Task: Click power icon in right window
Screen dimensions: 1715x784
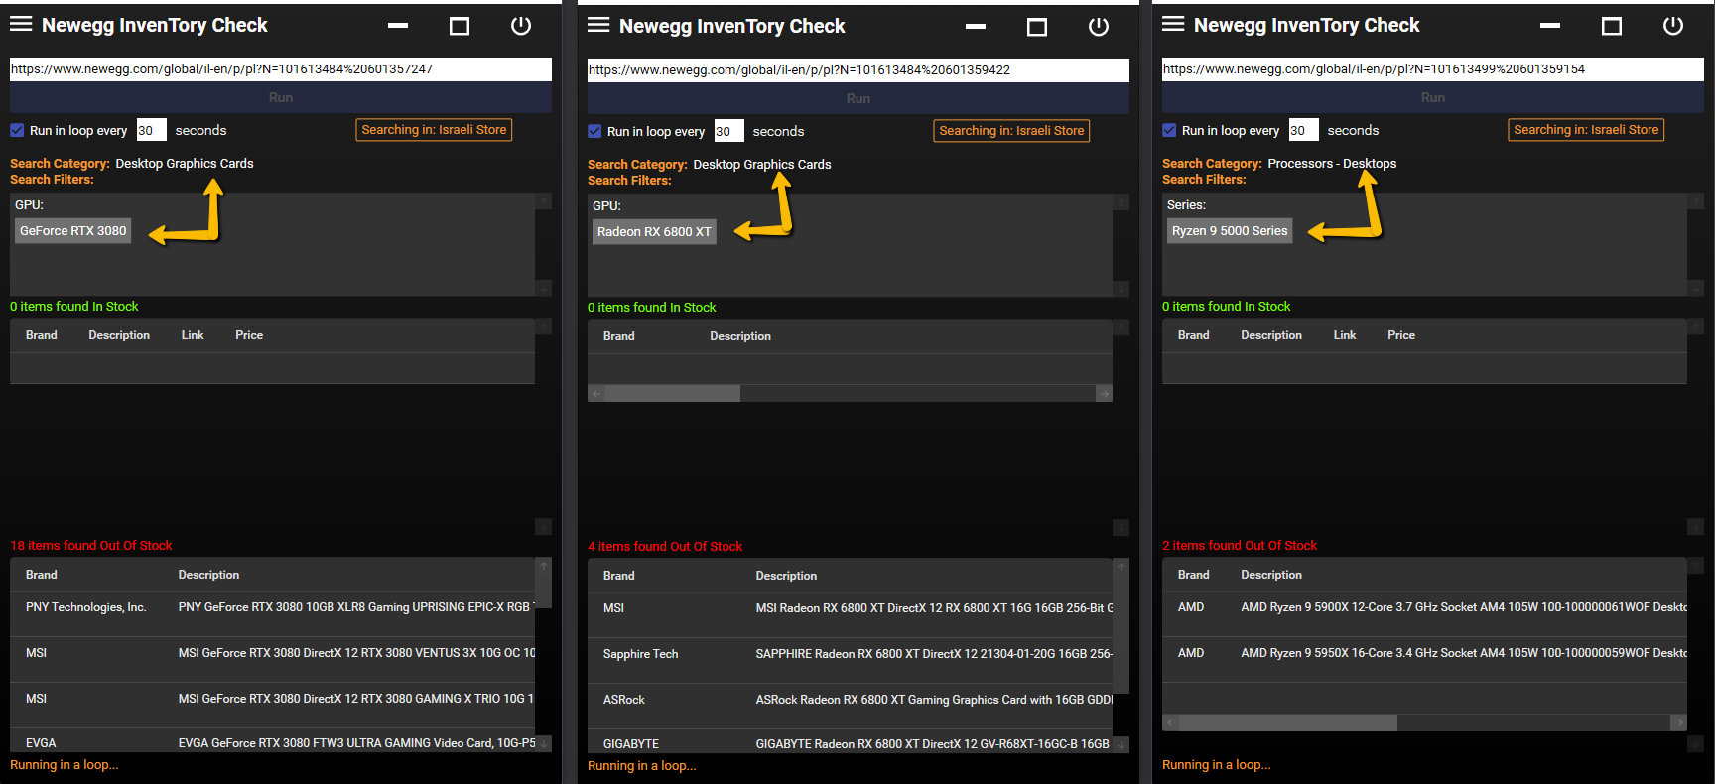Action: coord(1673,26)
